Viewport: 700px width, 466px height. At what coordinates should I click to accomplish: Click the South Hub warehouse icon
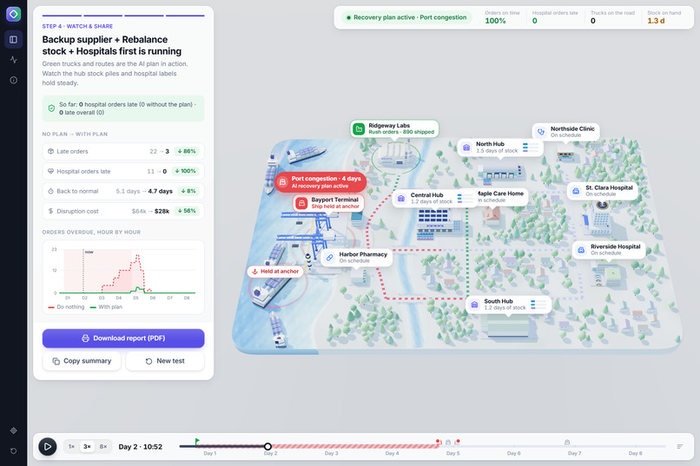(x=474, y=305)
